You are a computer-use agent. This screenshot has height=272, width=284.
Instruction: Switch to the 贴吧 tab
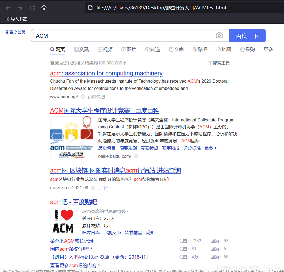point(200,49)
